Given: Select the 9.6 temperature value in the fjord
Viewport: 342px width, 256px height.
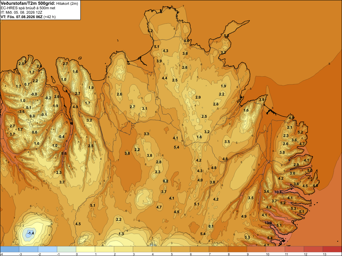Looking at the screenshot, I should click(64, 153).
